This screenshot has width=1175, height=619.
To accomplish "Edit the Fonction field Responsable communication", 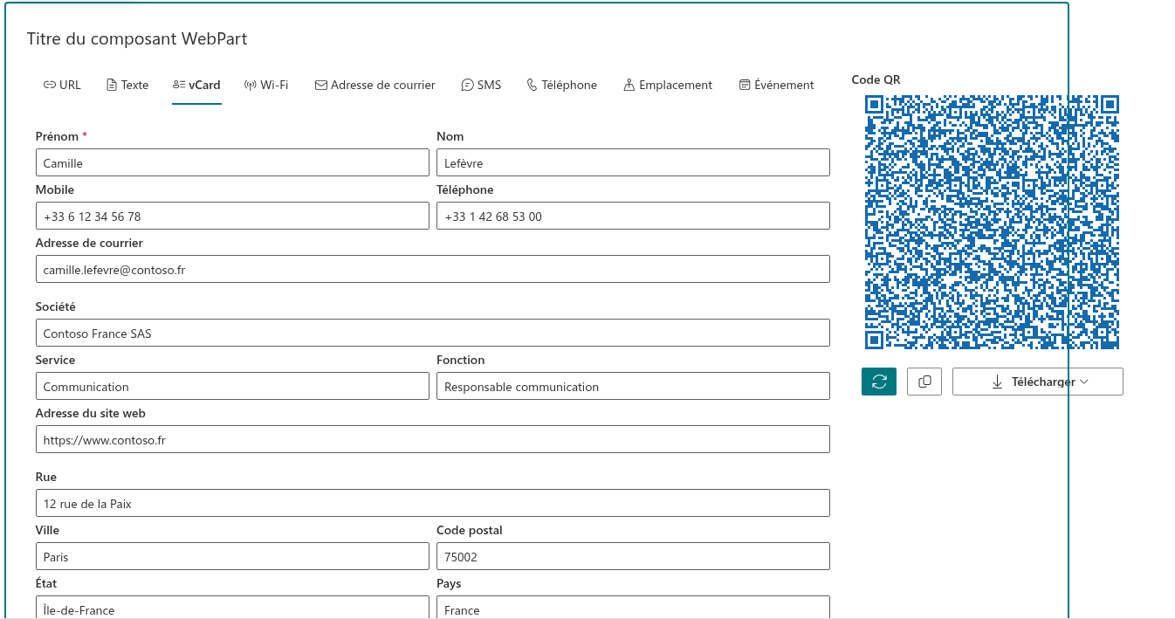I will (x=633, y=387).
